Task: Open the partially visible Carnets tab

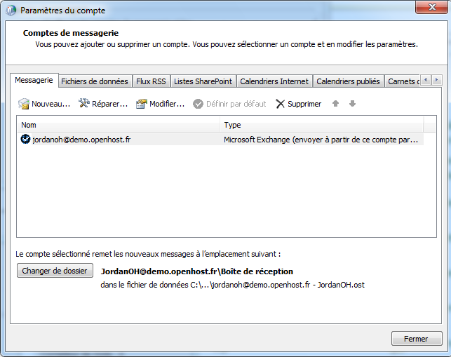Action: tap(403, 81)
